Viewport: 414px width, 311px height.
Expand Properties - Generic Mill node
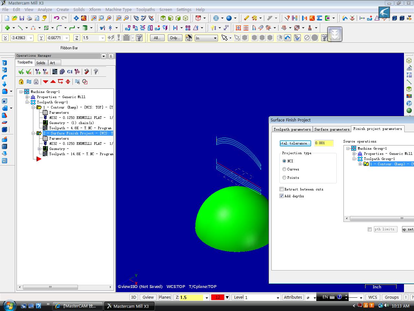(27, 97)
